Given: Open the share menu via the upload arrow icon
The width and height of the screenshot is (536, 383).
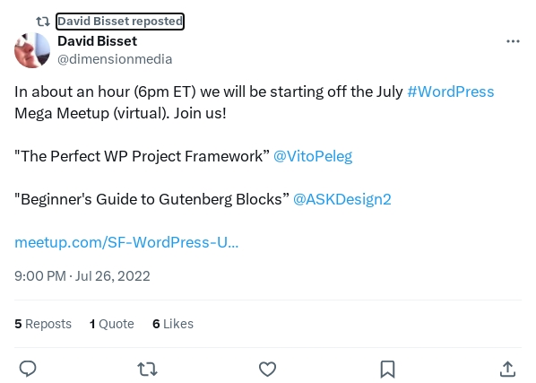Looking at the screenshot, I should click(x=507, y=369).
